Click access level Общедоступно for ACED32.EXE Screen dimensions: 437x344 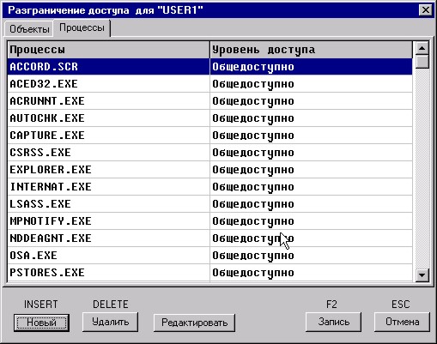[311, 84]
